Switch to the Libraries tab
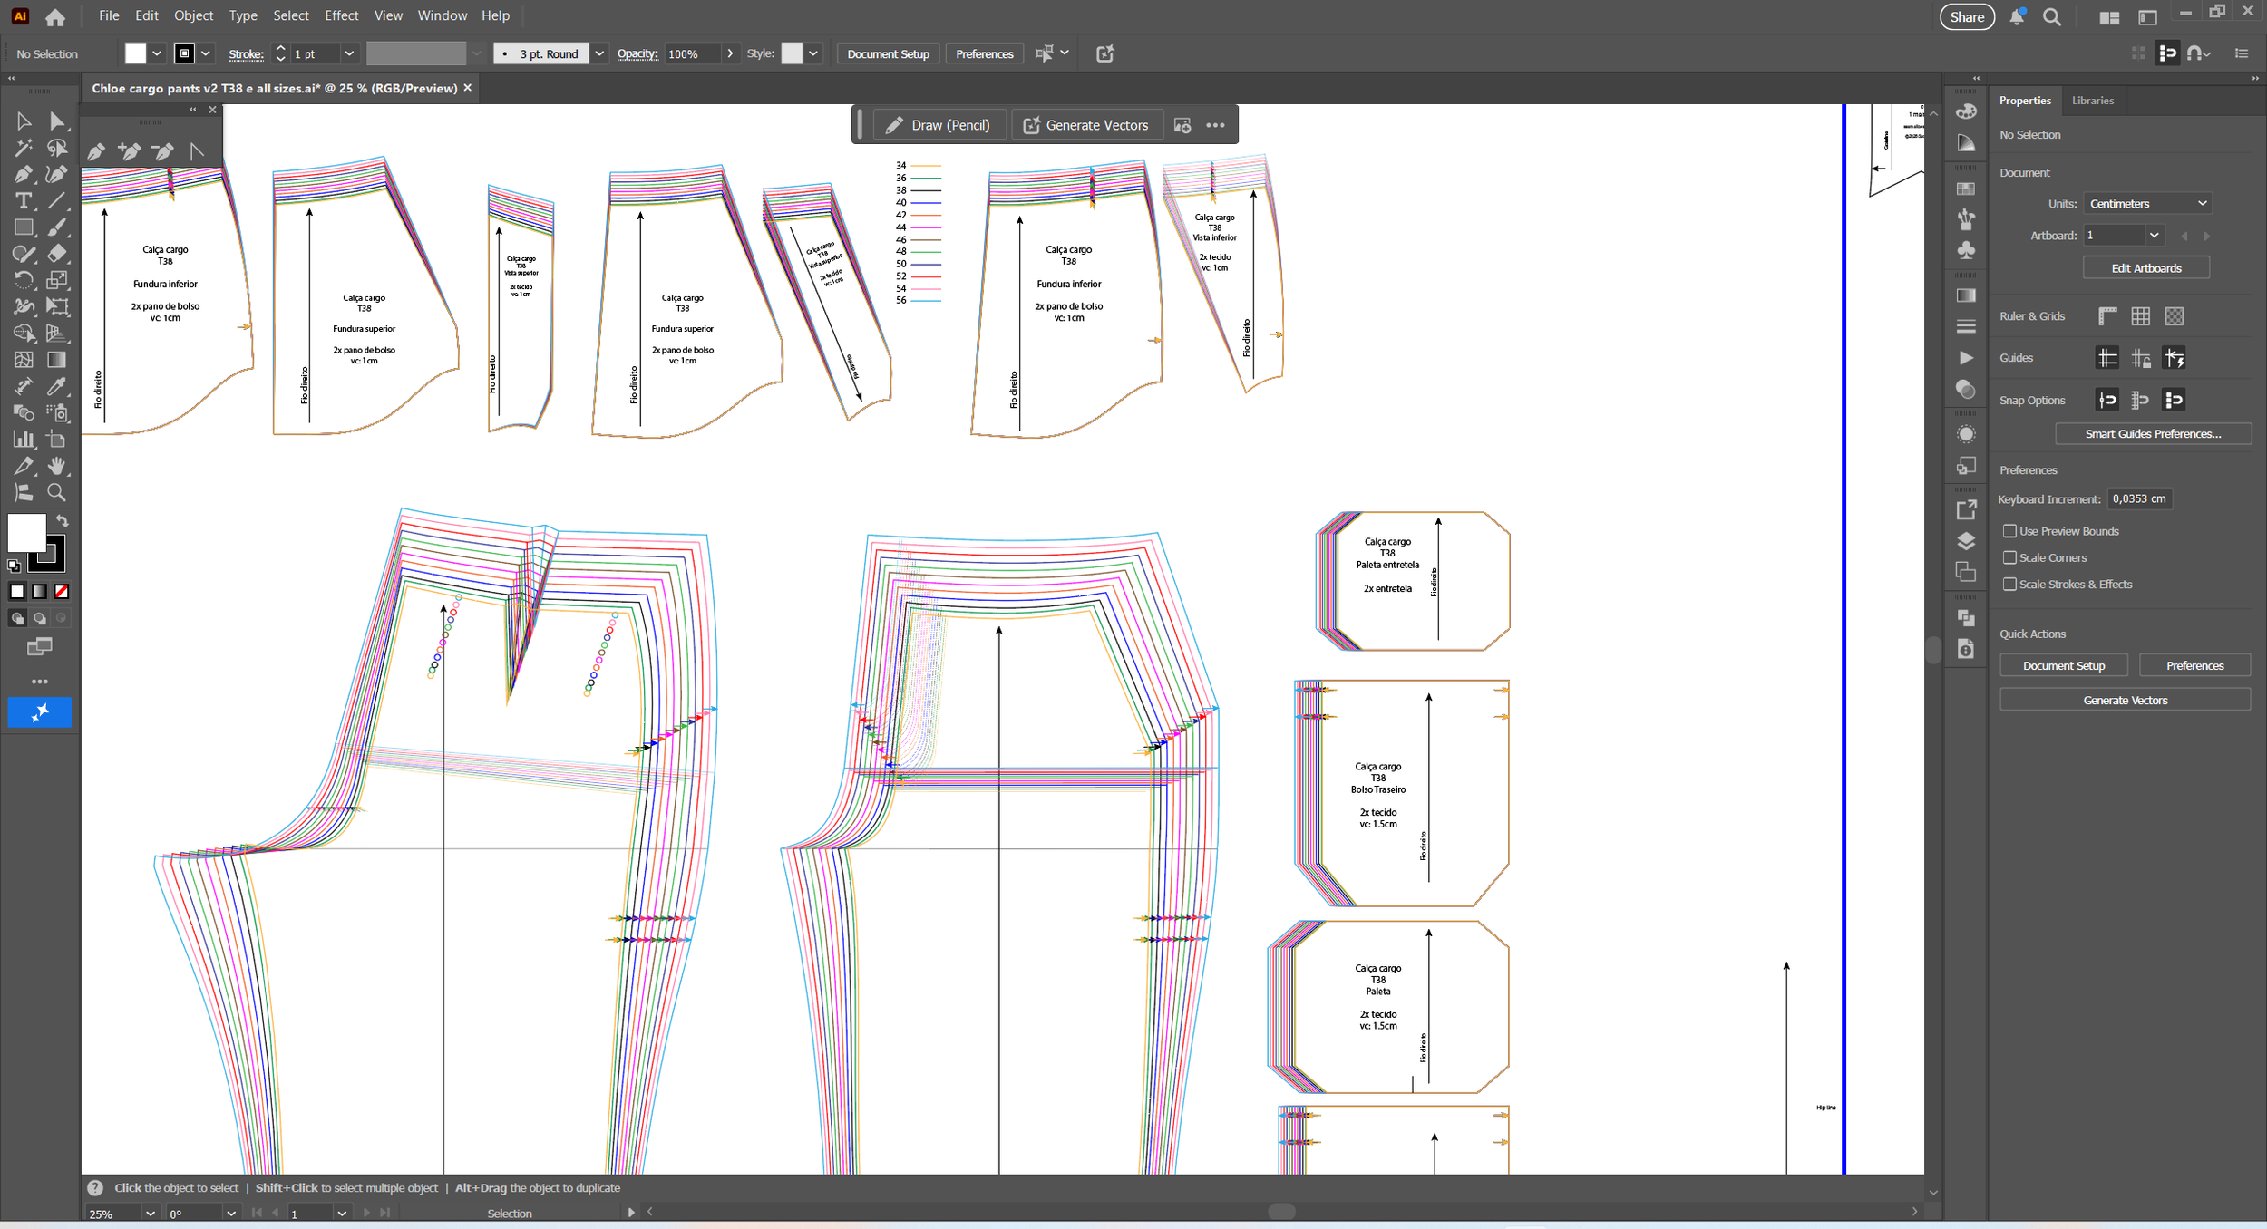This screenshot has width=2267, height=1229. [x=2092, y=101]
